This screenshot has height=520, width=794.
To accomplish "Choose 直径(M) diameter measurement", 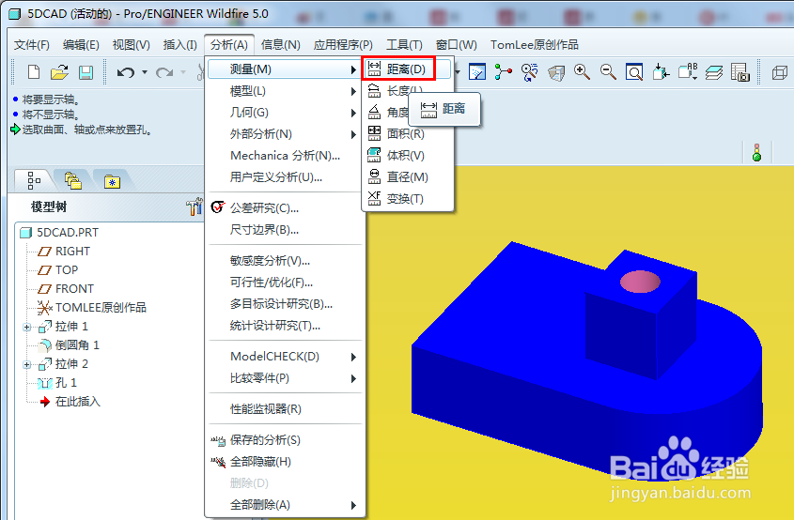I will [408, 177].
